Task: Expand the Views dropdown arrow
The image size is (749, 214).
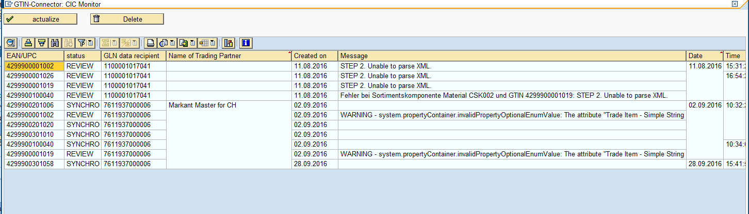Action: click(x=172, y=43)
